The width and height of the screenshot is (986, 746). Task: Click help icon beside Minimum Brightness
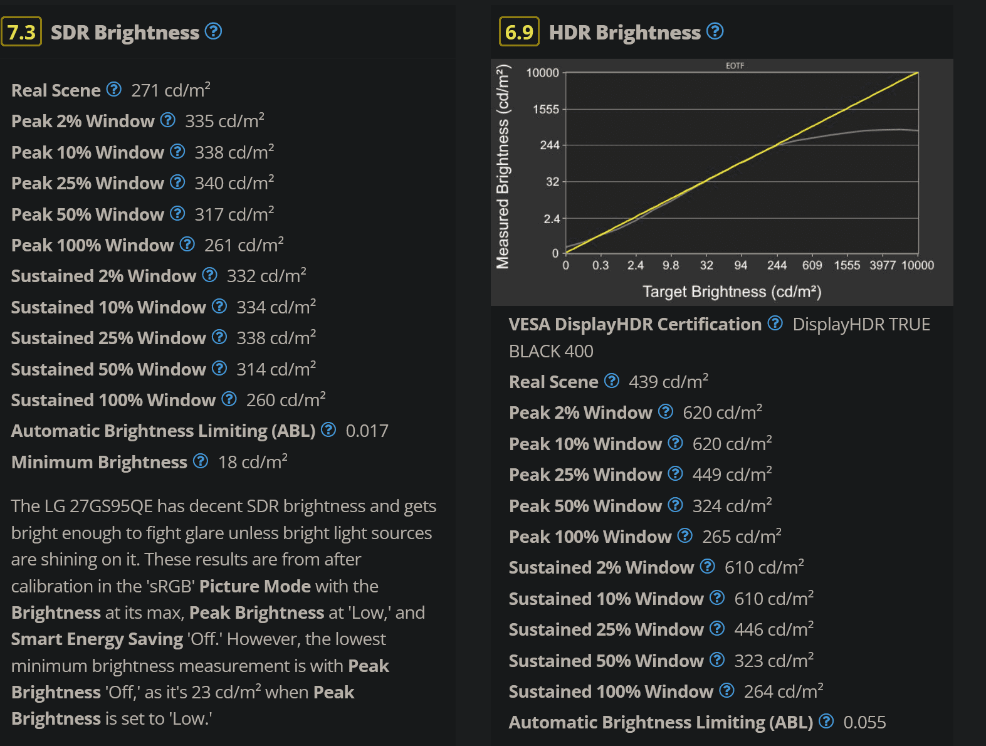[201, 461]
